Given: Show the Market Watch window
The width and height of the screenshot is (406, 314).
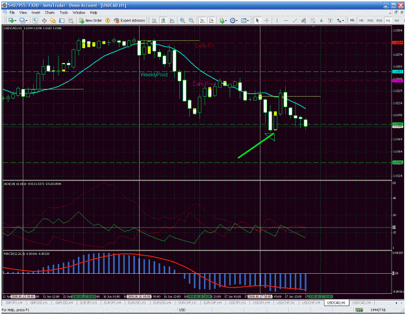Looking at the screenshot, I should pyautogui.click(x=36, y=20).
